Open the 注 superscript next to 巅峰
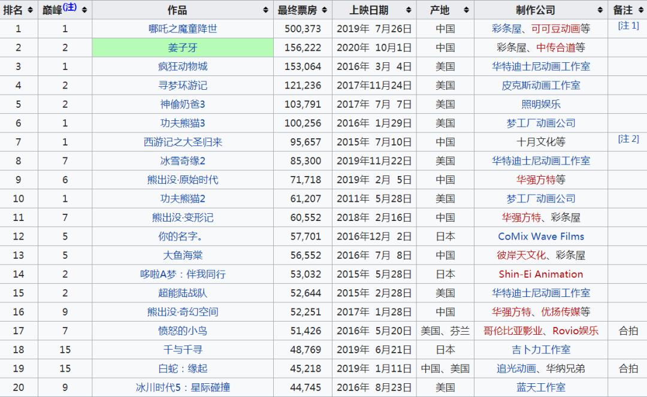The image size is (647, 397). (69, 7)
